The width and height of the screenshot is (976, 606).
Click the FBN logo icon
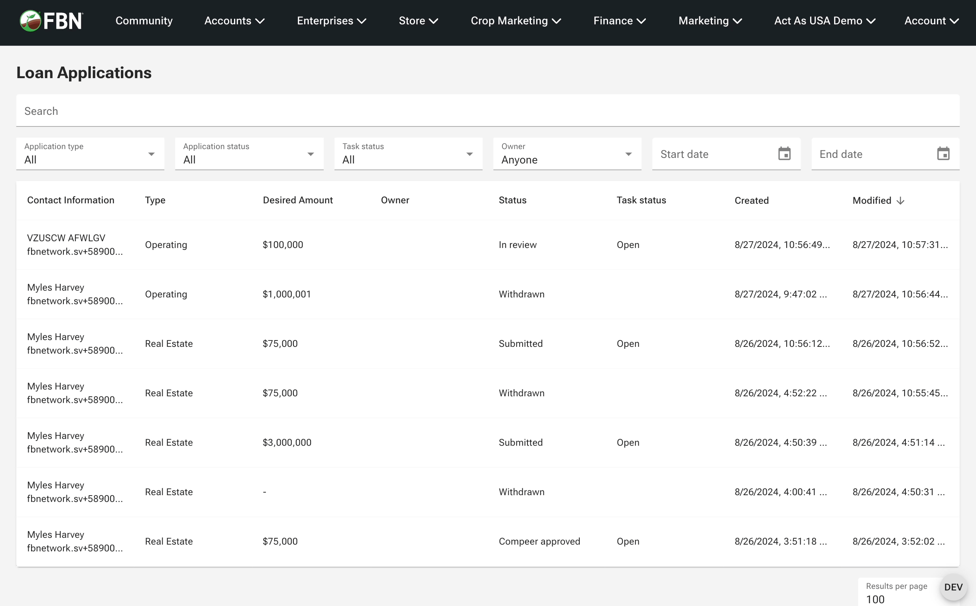[x=30, y=21]
